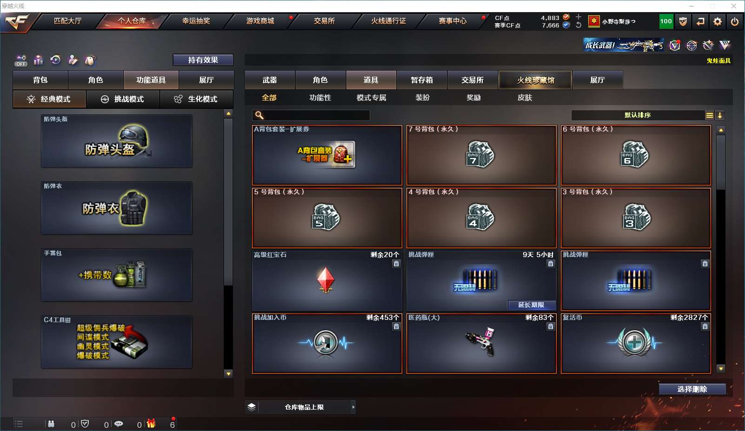The height and width of the screenshot is (431, 745).
Task: Switch to the 武器 tab
Action: click(x=270, y=80)
